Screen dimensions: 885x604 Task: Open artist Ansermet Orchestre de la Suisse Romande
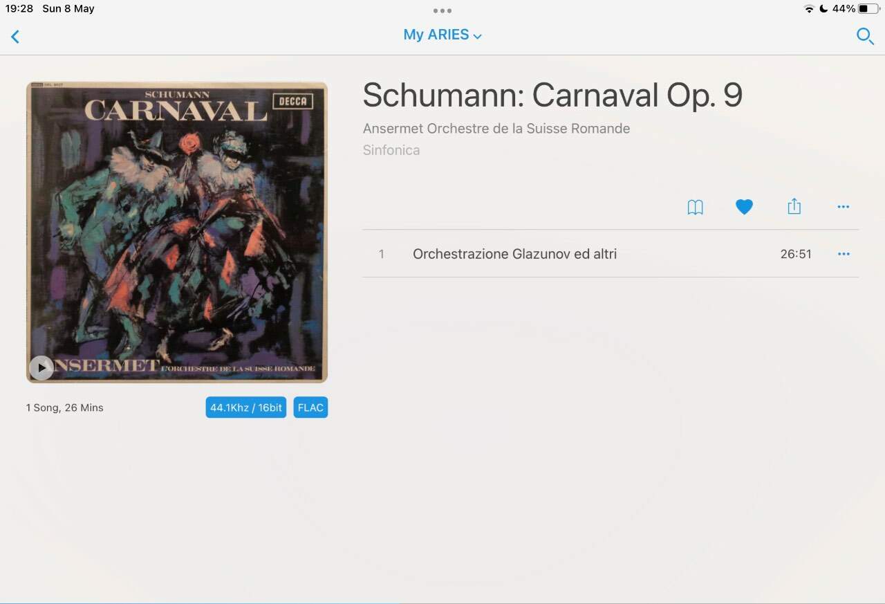[496, 128]
